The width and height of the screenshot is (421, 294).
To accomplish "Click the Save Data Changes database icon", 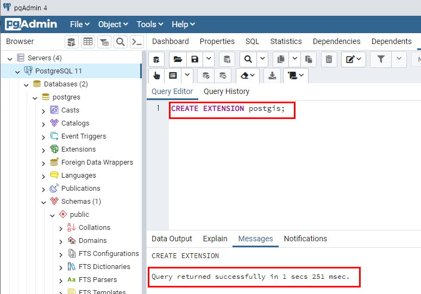I will [x=227, y=59].
